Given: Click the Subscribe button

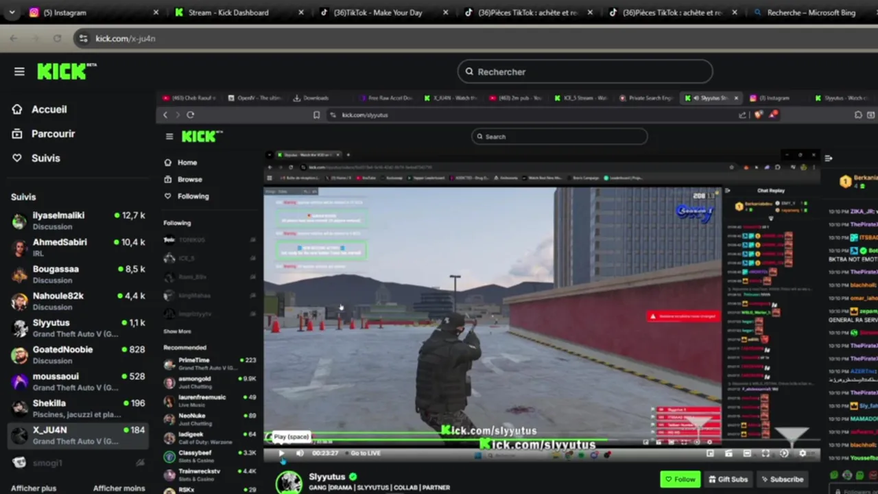Looking at the screenshot, I should (x=781, y=479).
